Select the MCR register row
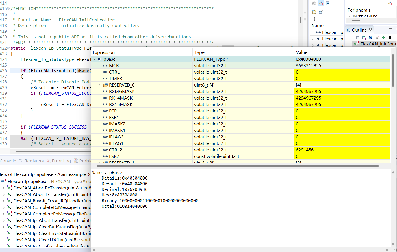The height and width of the screenshot is (252, 397). tap(114, 66)
